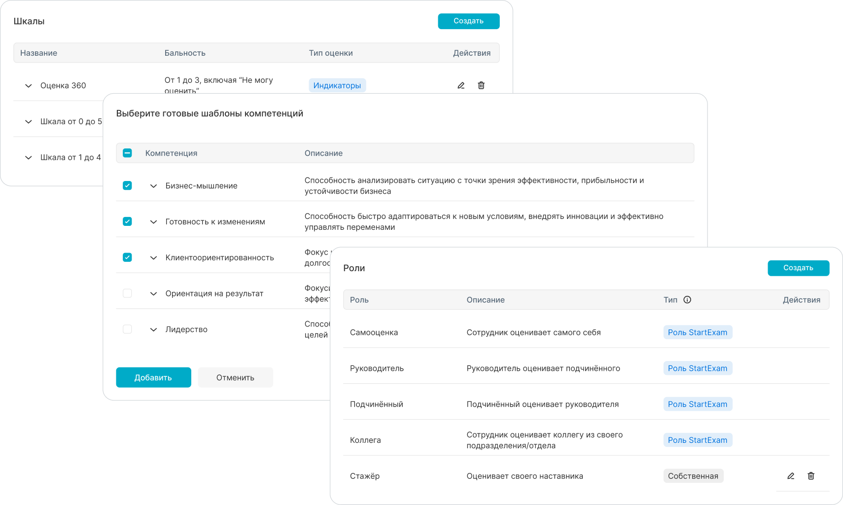Click the Собственная tag for Стажёр
This screenshot has width=843, height=505.
point(693,476)
